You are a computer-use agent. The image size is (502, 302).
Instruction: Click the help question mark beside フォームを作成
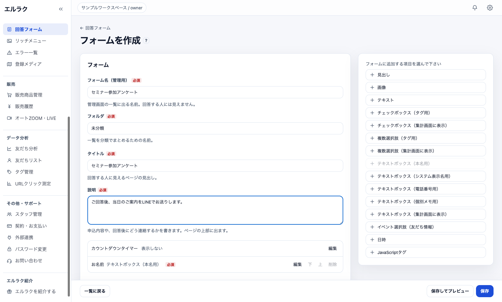[x=146, y=40]
